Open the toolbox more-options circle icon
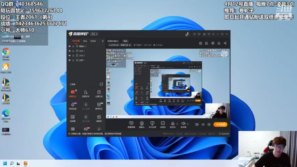 coord(101,84)
